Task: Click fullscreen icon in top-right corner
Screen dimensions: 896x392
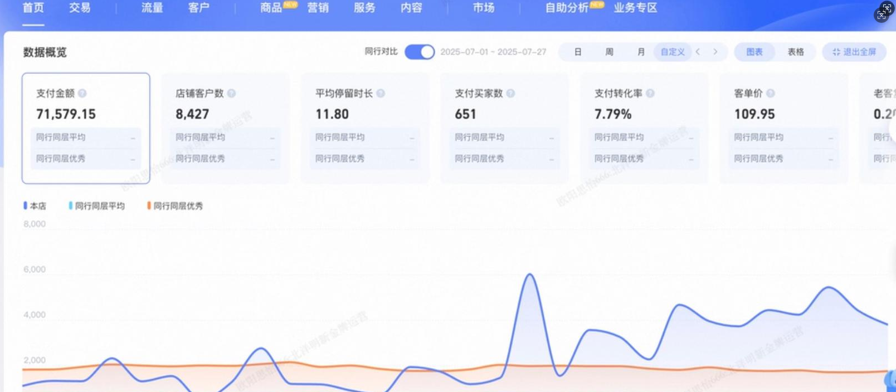Action: [884, 12]
